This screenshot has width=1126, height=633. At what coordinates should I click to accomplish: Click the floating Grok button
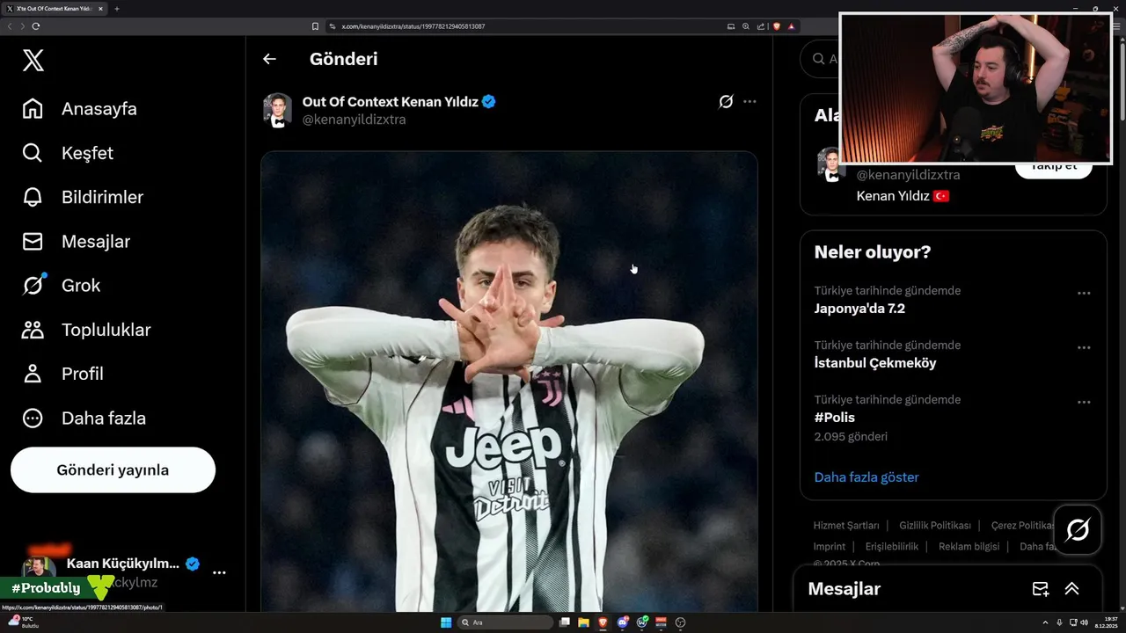[x=1078, y=529]
